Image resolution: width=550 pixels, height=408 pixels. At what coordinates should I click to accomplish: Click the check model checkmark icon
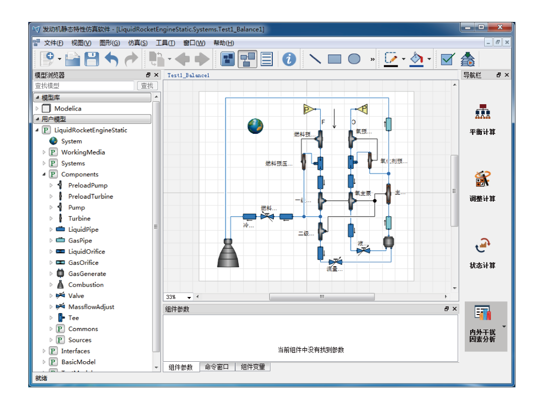click(x=447, y=59)
